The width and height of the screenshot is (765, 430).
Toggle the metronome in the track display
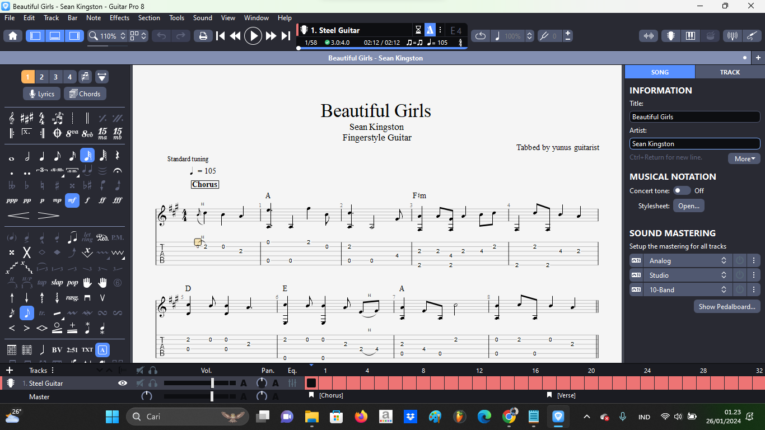[430, 30]
